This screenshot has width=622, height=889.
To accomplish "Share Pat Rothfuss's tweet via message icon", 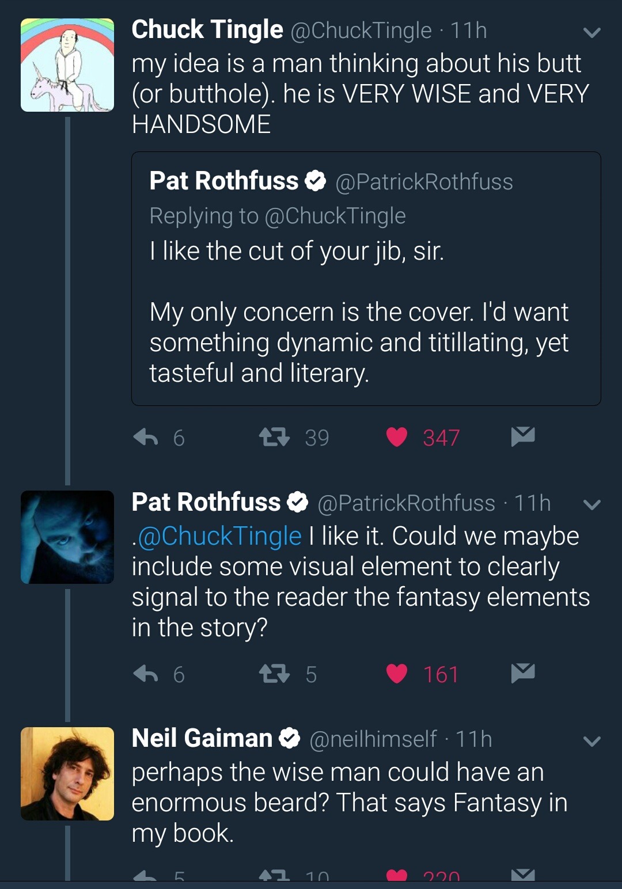I will (x=523, y=673).
